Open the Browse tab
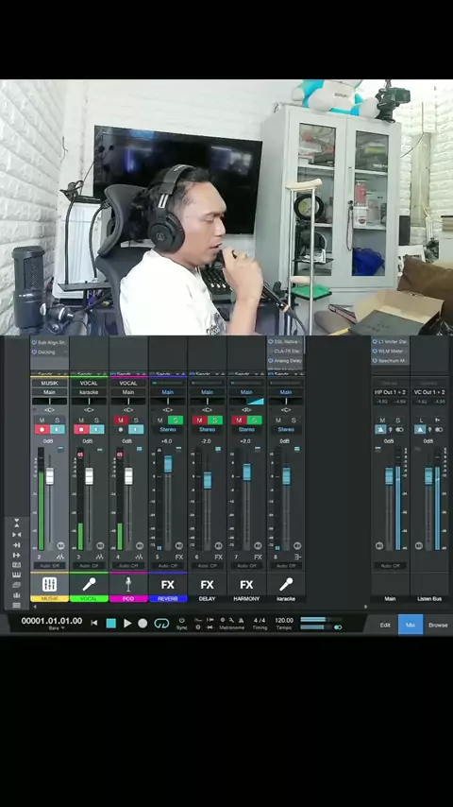This screenshot has width=453, height=807. tap(438, 625)
